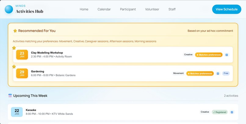Click the Creative tag on Clay Modelling Workshop
Image resolution: width=246 pixels, height=124 pixels.
(188, 55)
